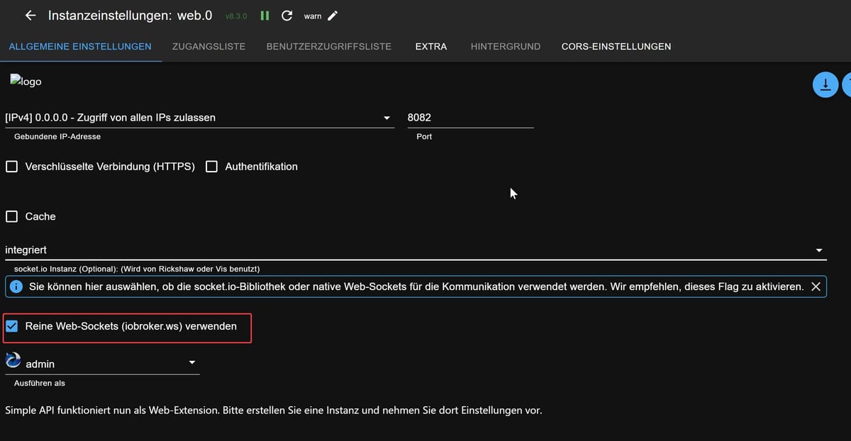Edit the log level with the pencil icon
Viewport: 851px width, 441px height.
pyautogui.click(x=333, y=16)
